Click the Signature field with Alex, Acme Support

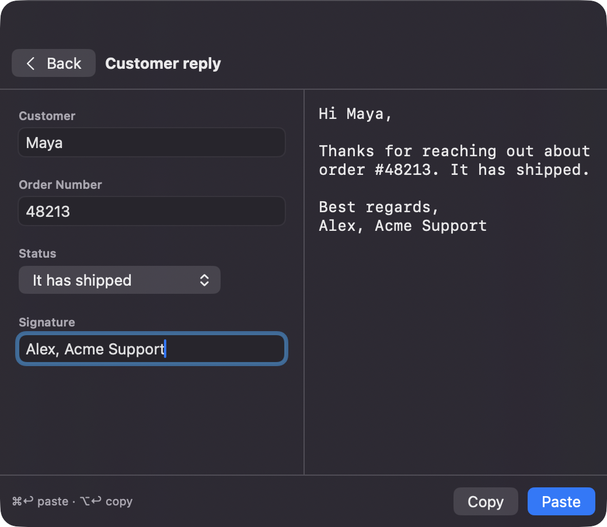tap(152, 349)
